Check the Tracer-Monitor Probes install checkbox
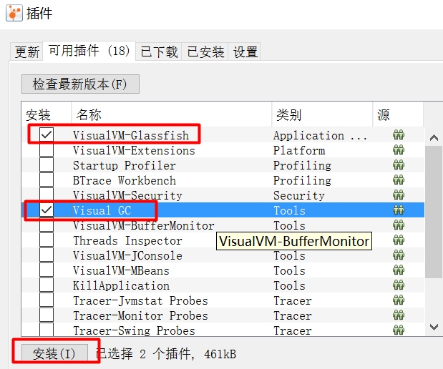443x369 pixels. [47, 315]
